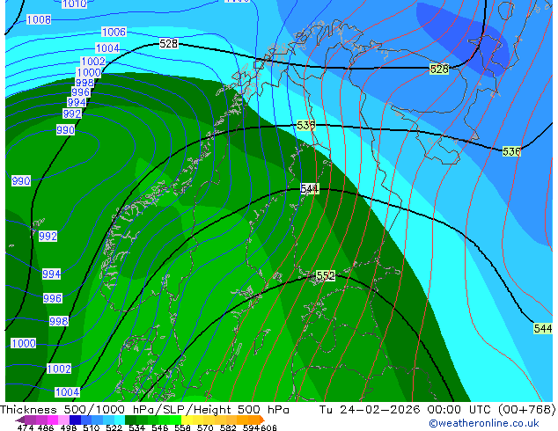The height and width of the screenshot is (431, 558).
Task: Click legend value 534
Action: point(137,427)
